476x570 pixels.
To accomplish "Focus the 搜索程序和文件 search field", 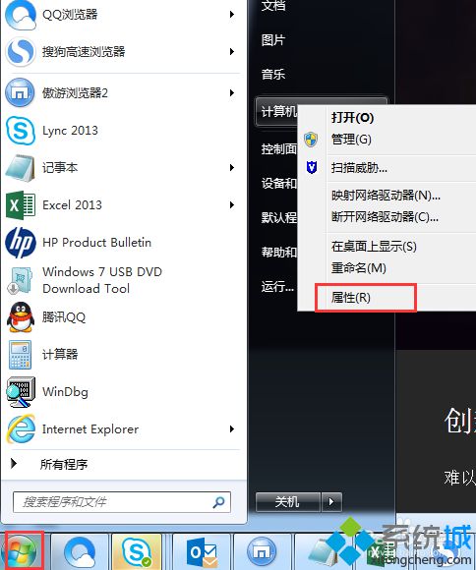I will coord(122,502).
